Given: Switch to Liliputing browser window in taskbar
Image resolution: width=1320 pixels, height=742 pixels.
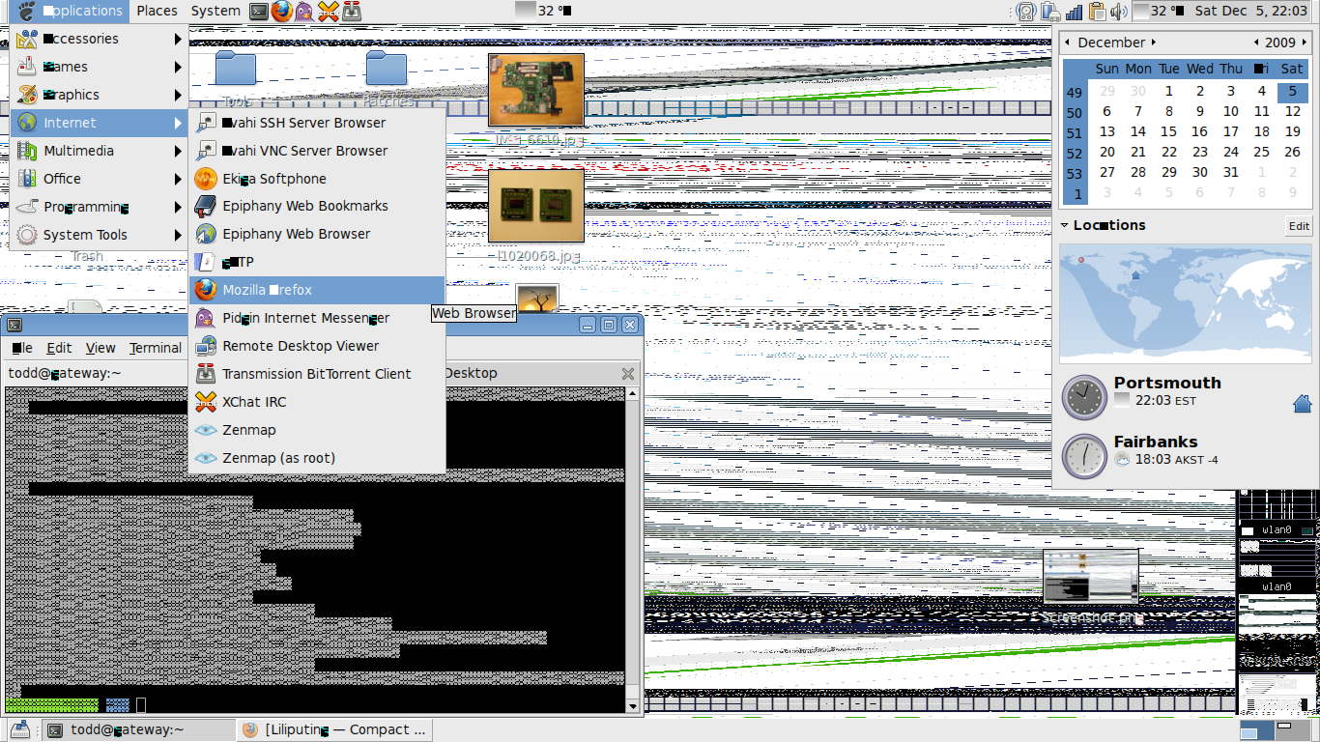Looking at the screenshot, I should click(334, 729).
